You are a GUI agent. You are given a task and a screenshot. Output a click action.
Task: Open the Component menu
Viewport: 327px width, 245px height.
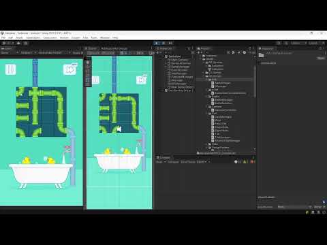pyautogui.click(x=50, y=37)
